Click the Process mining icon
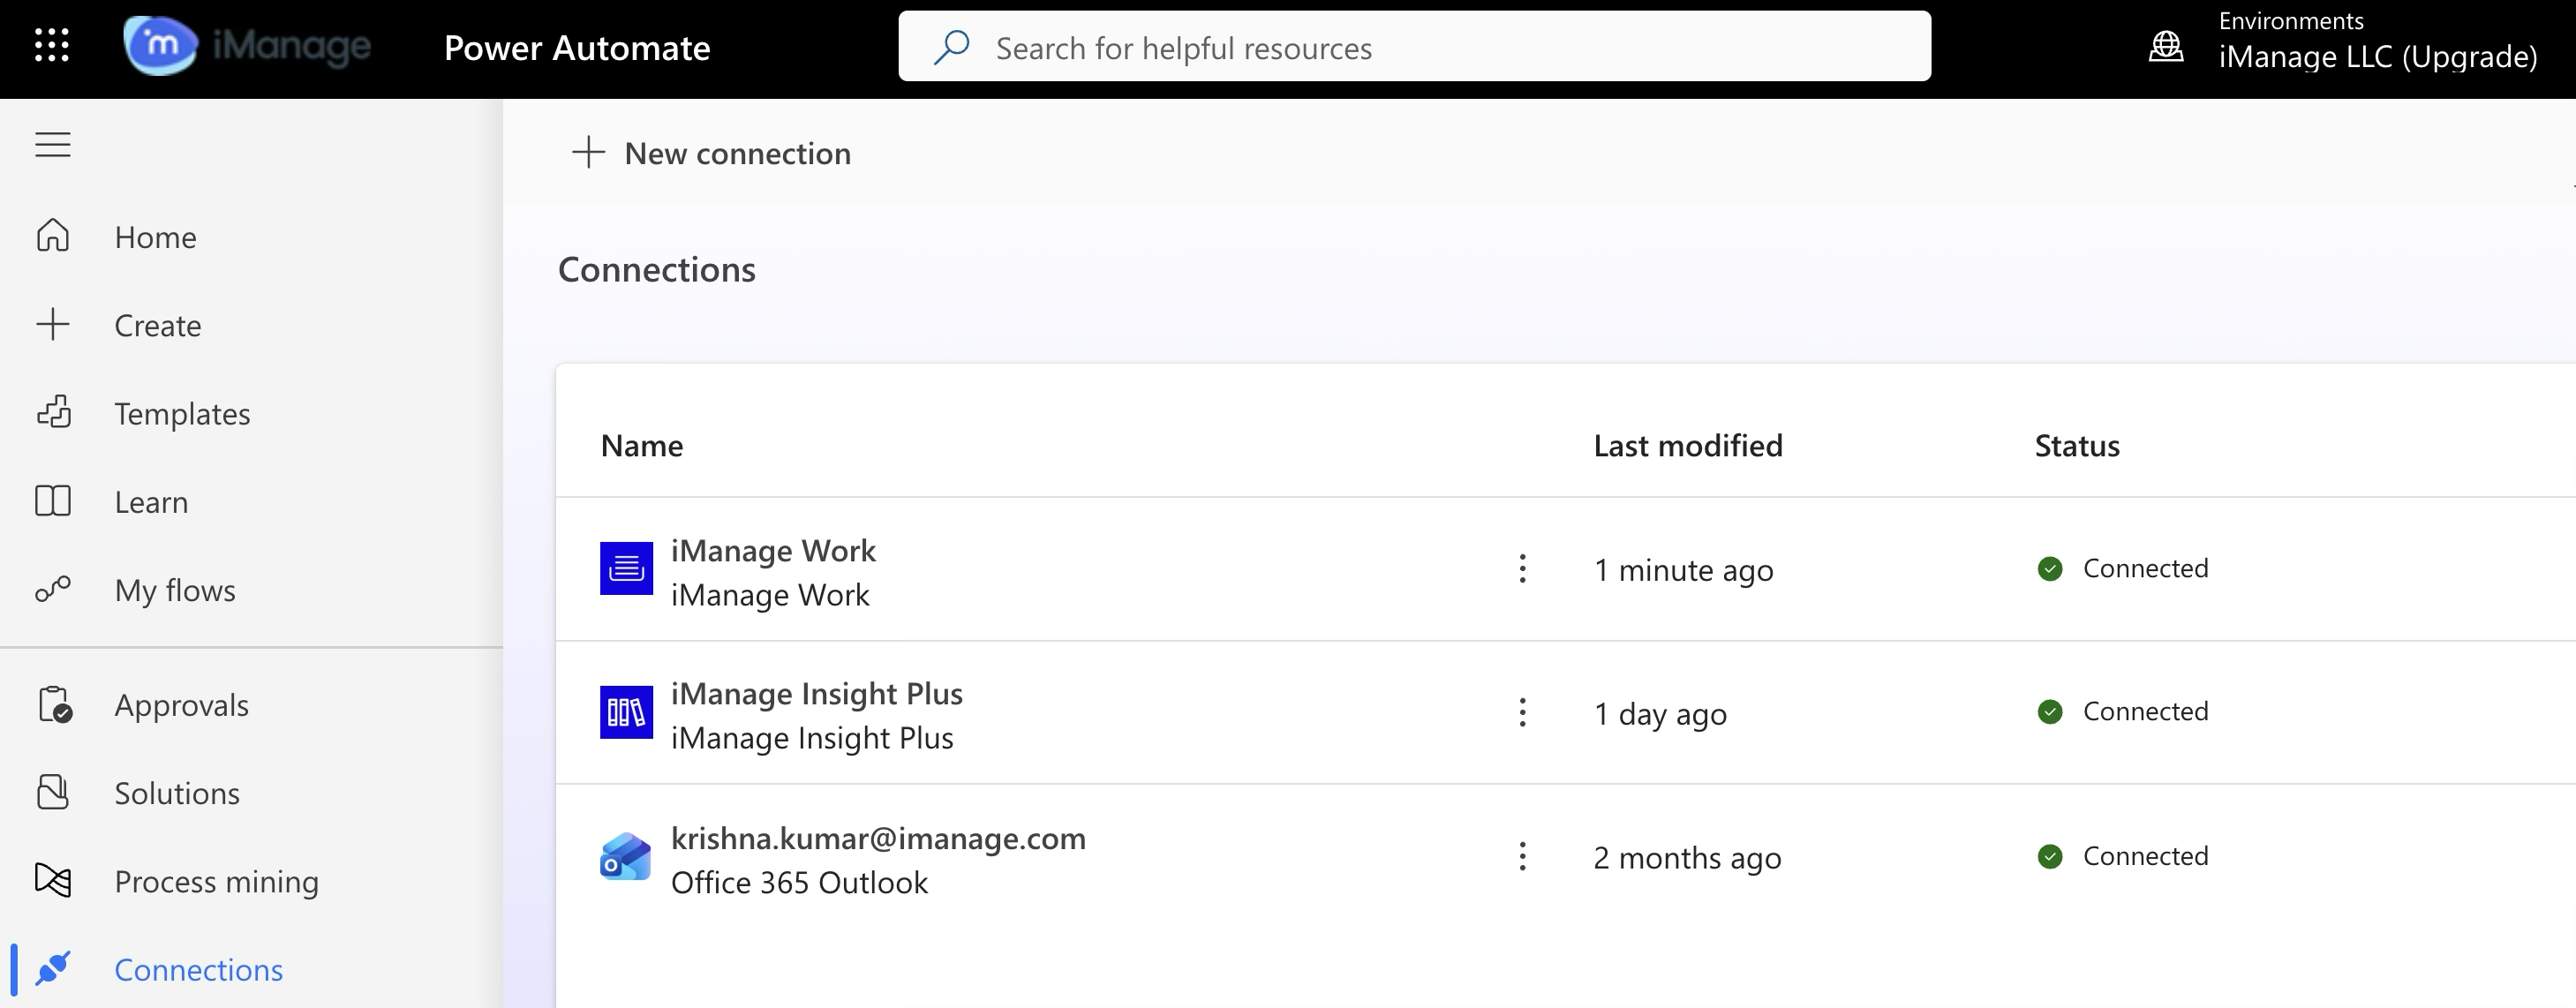 pyautogui.click(x=53, y=880)
